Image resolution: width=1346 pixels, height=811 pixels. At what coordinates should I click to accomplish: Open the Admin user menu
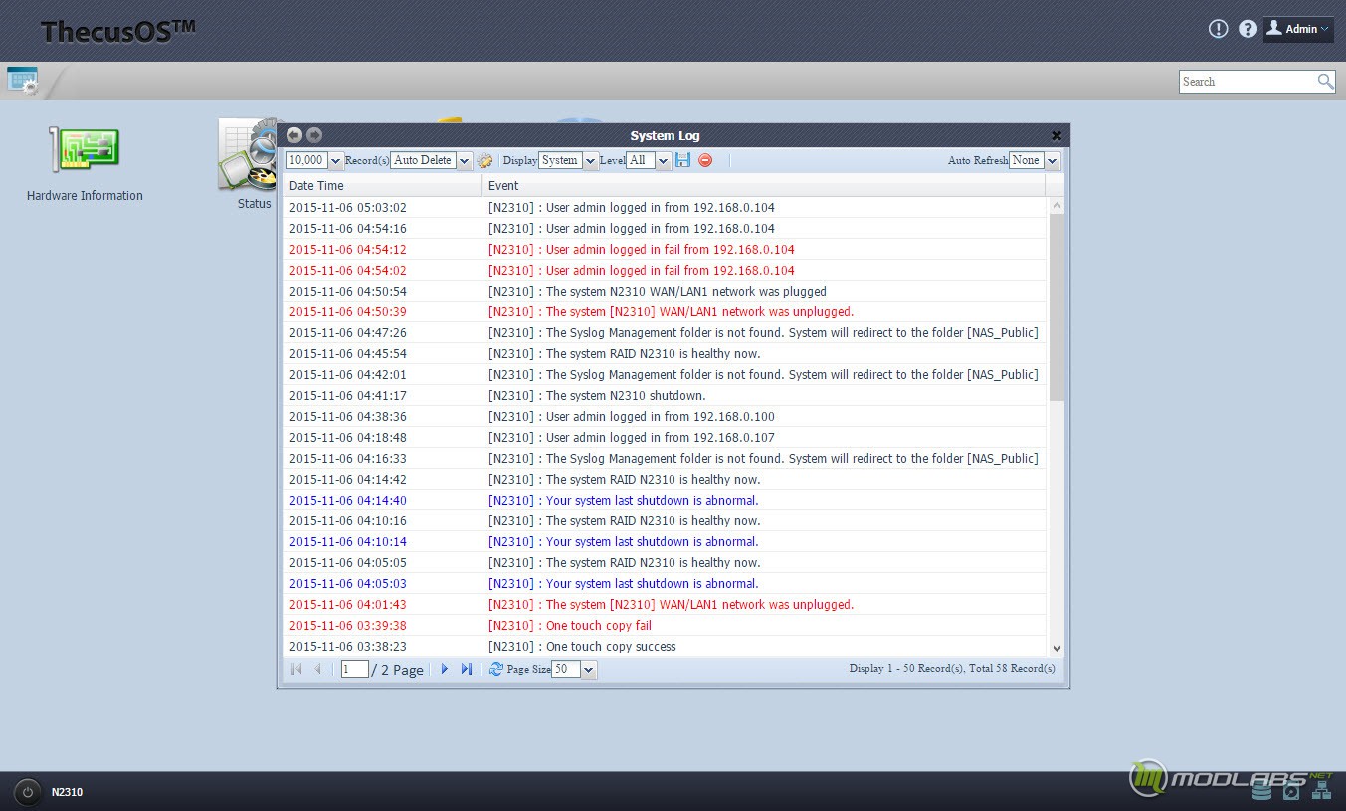pyautogui.click(x=1298, y=29)
